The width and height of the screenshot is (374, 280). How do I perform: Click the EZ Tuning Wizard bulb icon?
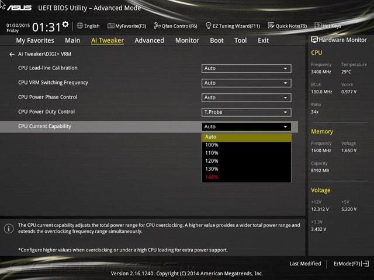(208, 26)
